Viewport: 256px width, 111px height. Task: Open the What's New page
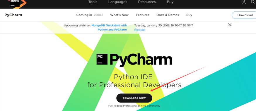click(119, 15)
